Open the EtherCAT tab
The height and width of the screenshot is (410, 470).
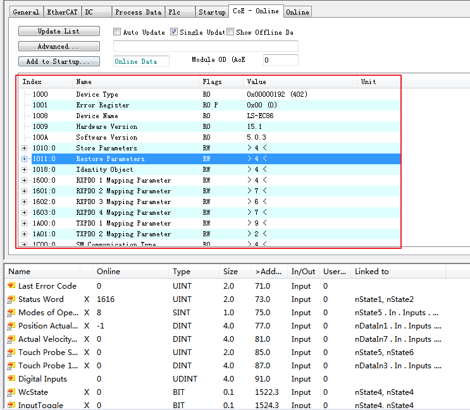tap(63, 12)
